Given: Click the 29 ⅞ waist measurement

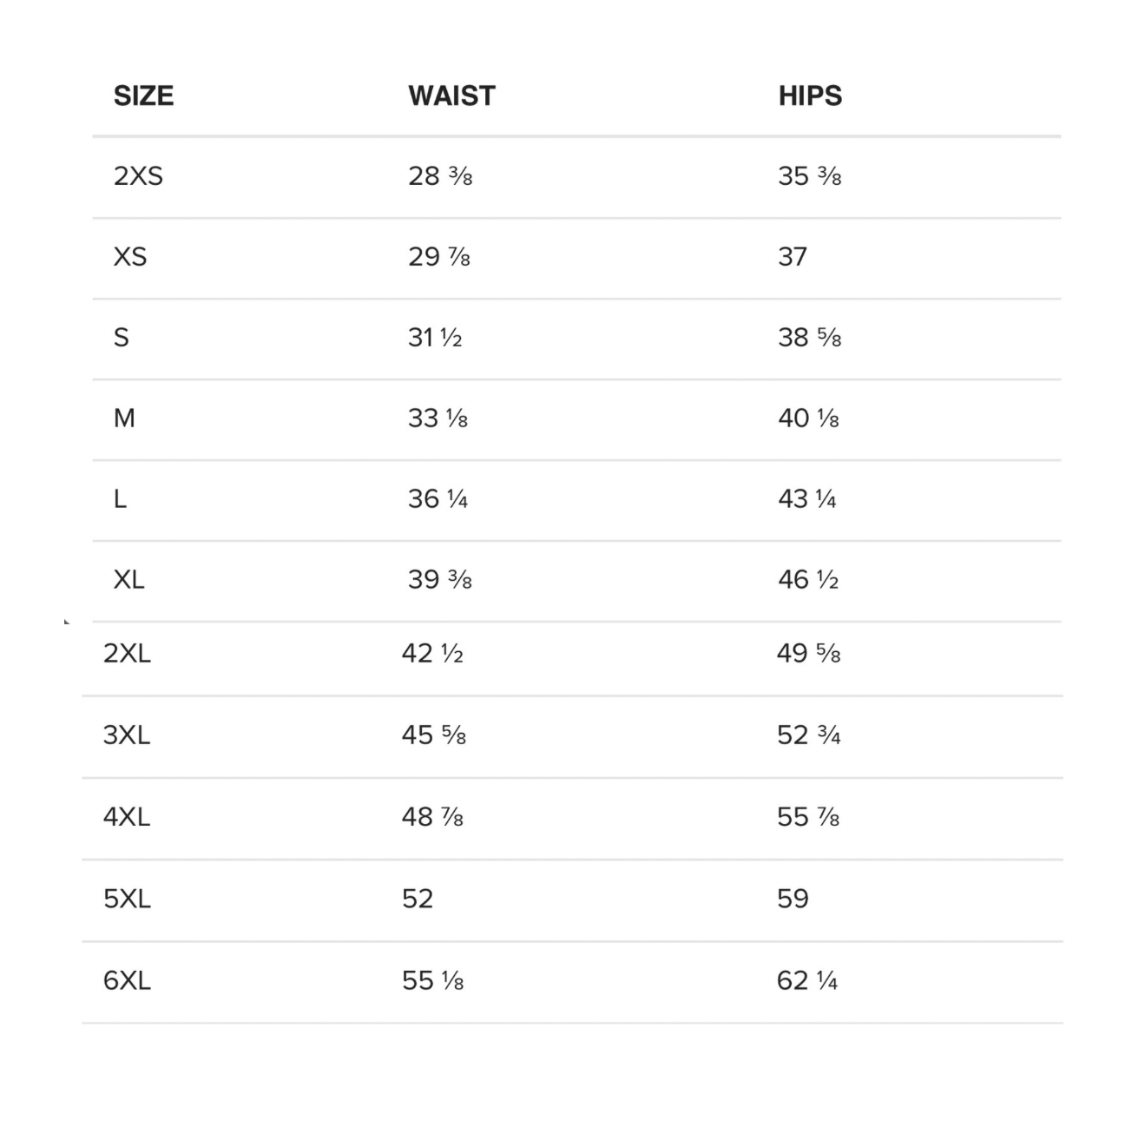Looking at the screenshot, I should click(x=439, y=257).
